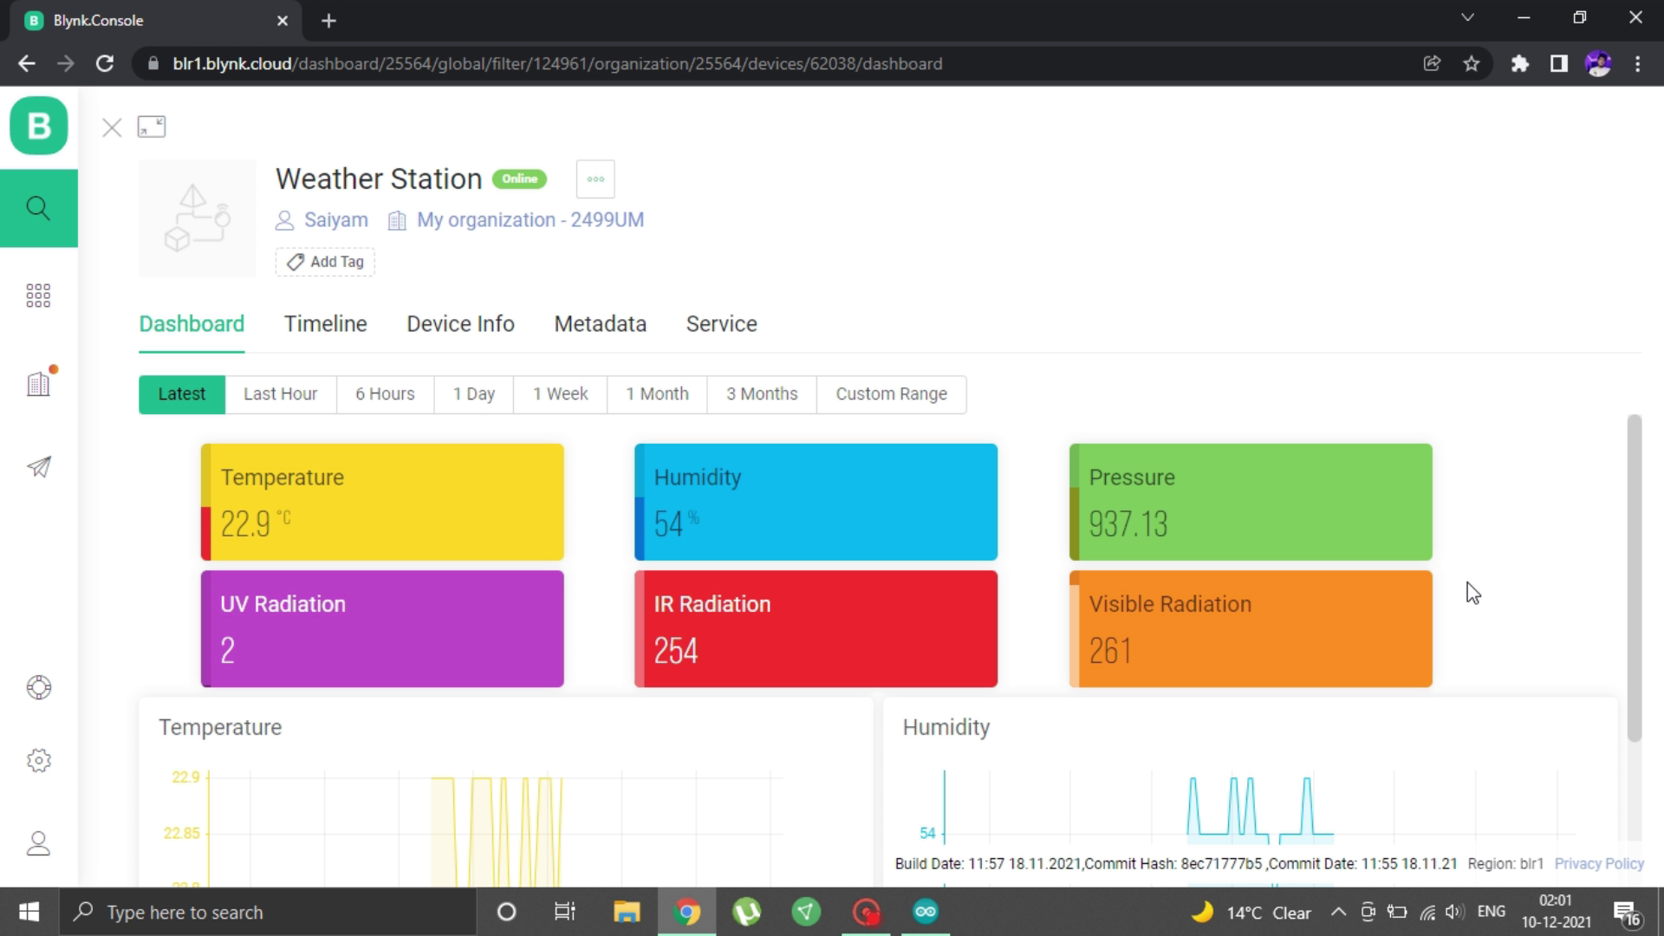Click the Add Tag button
1664x936 pixels.
pos(324,261)
